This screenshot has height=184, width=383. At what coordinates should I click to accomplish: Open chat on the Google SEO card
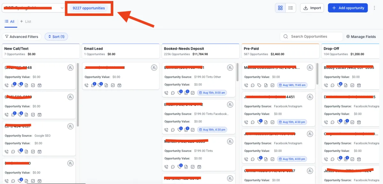[13, 151]
